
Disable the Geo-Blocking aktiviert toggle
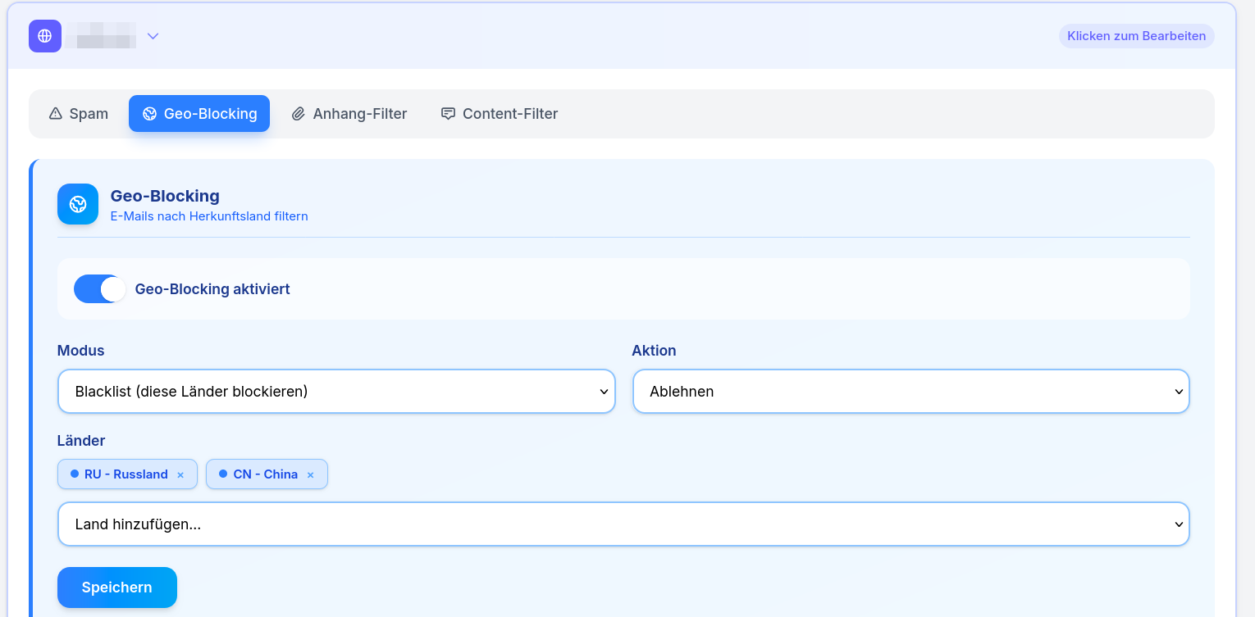[99, 289]
